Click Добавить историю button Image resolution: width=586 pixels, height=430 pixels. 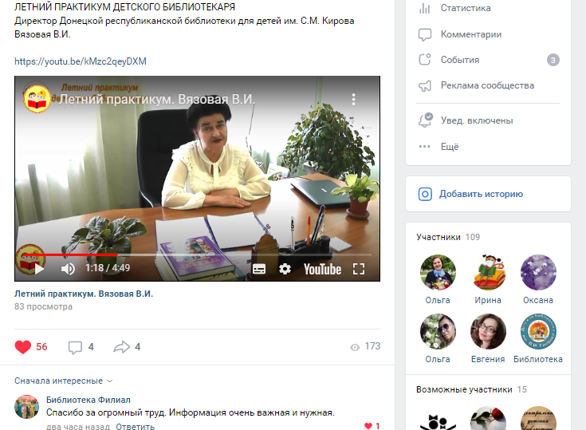click(x=488, y=194)
